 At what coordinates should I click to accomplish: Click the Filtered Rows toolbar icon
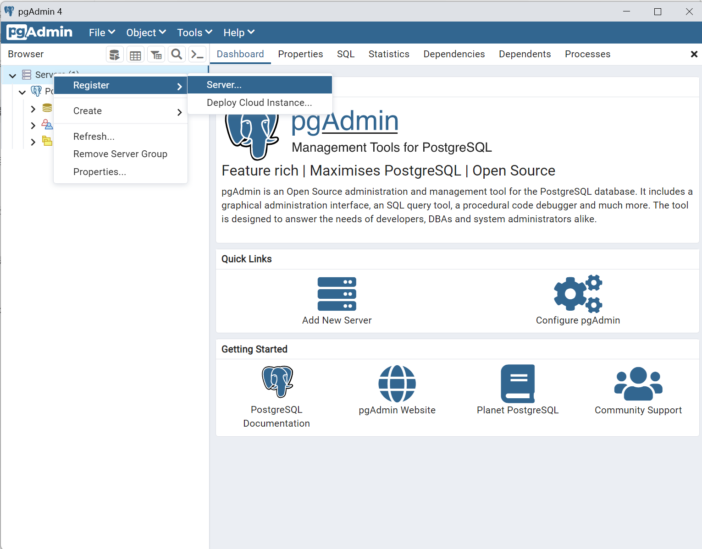click(x=156, y=55)
